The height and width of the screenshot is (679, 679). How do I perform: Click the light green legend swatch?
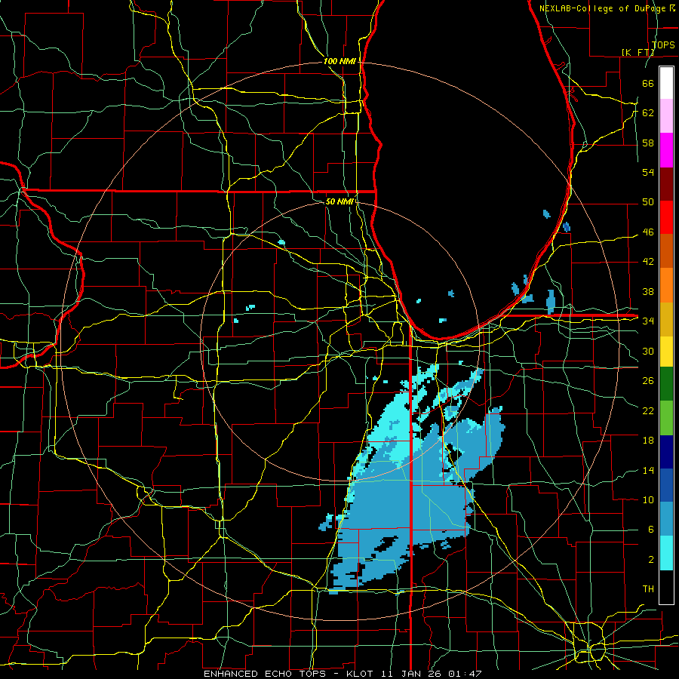coord(666,418)
